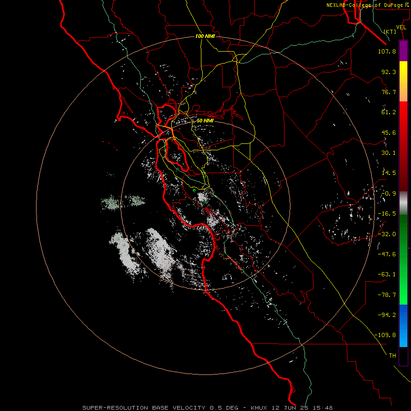Select the 61.2 legend value
Viewport: 411px width, 411px height.
pos(389,112)
